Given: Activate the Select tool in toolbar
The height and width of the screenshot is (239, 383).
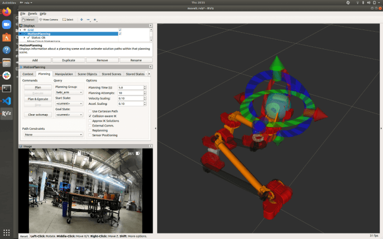Looking at the screenshot, I should point(68,20).
